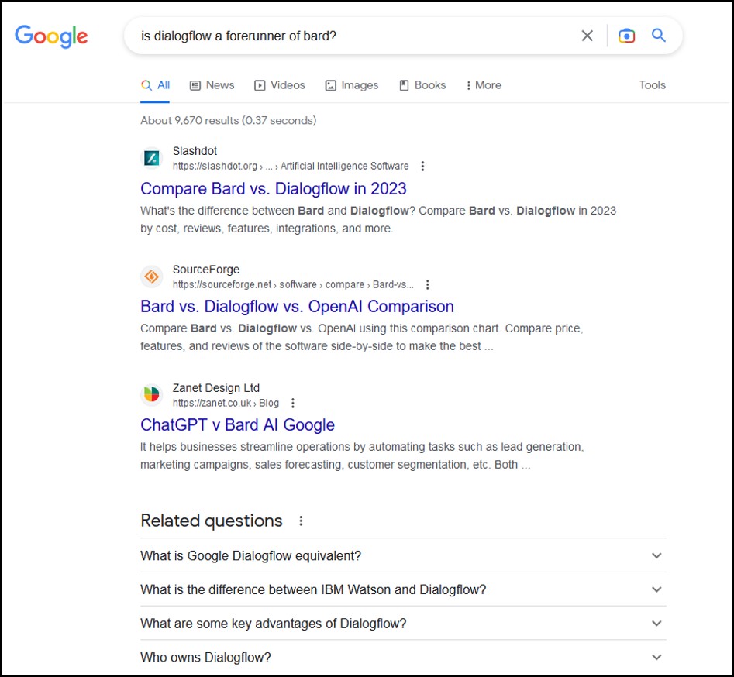Image resolution: width=734 pixels, height=677 pixels.
Task: Open the More search options dropdown
Action: 484,85
